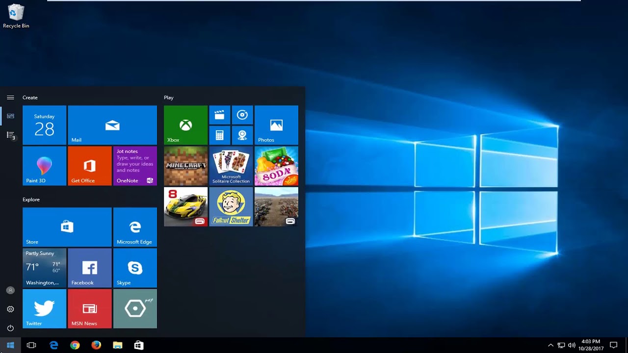
Task: Open the user account icon
Action: (x=10, y=290)
